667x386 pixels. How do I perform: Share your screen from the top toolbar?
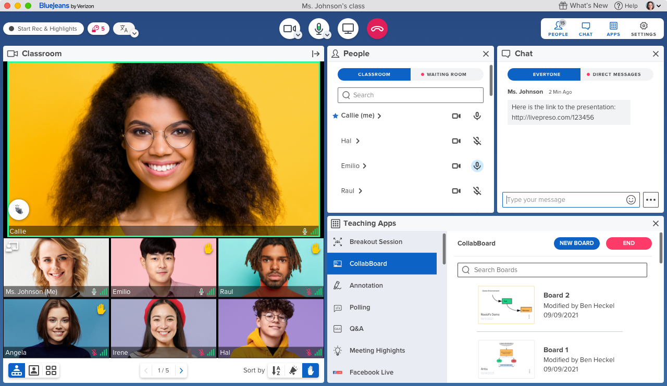(348, 29)
